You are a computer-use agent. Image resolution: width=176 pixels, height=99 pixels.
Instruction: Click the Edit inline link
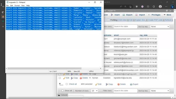coord(123,20)
